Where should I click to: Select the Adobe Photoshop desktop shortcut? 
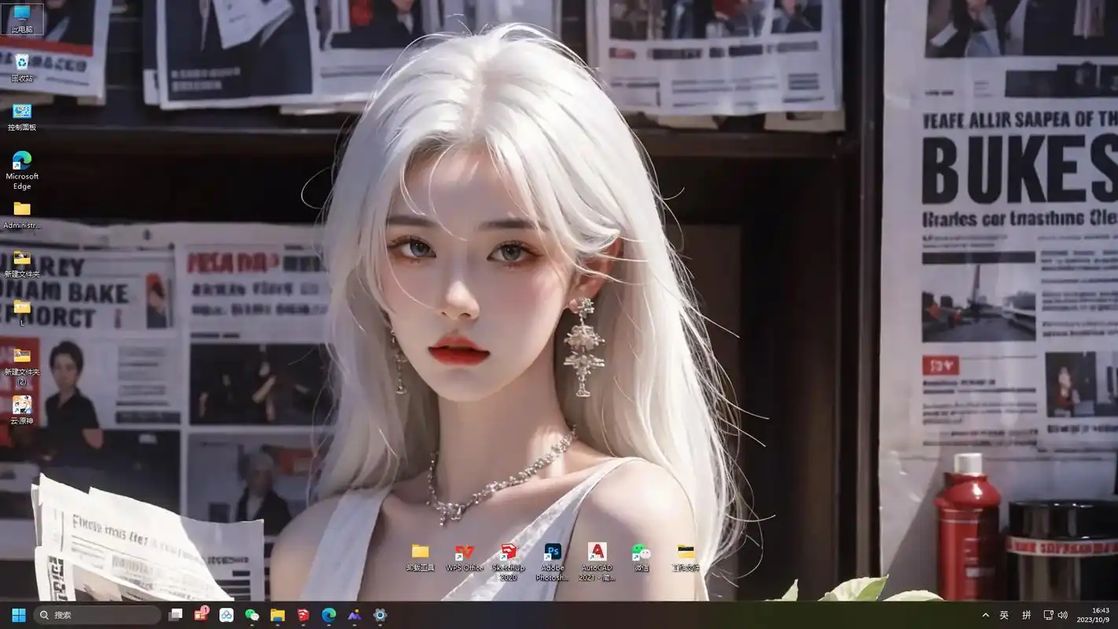(552, 553)
